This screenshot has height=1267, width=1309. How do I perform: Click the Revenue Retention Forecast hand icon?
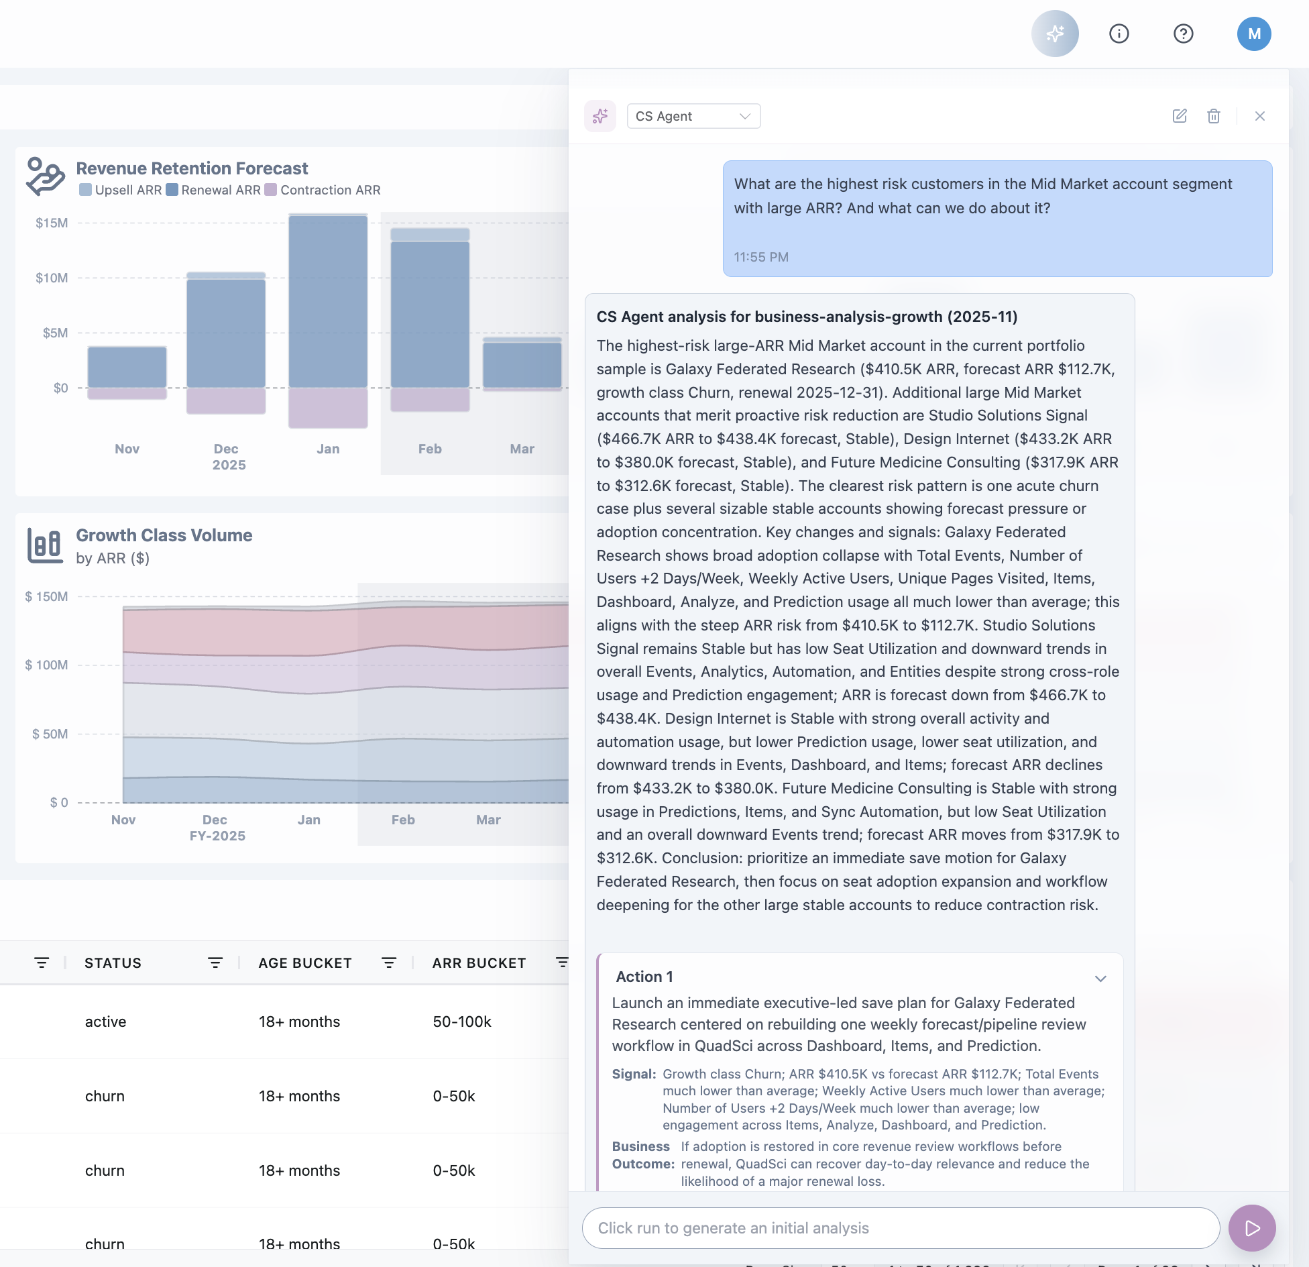(45, 176)
